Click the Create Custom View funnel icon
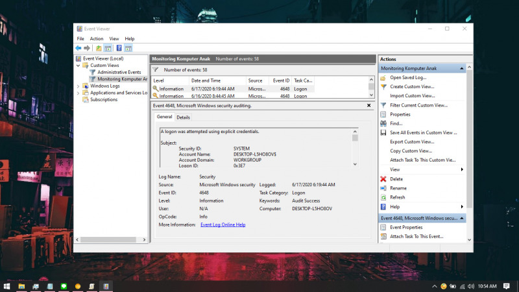Viewport: 519px width, 292px height. [x=383, y=87]
